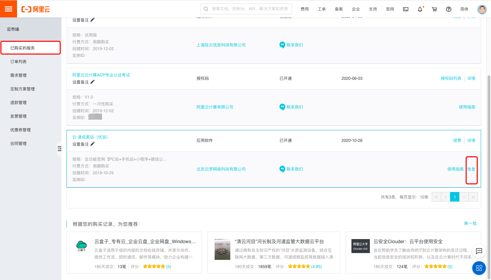The height and width of the screenshot is (280, 491).
Task: Click the 云市场 sidebar heading
Action: coord(13,29)
